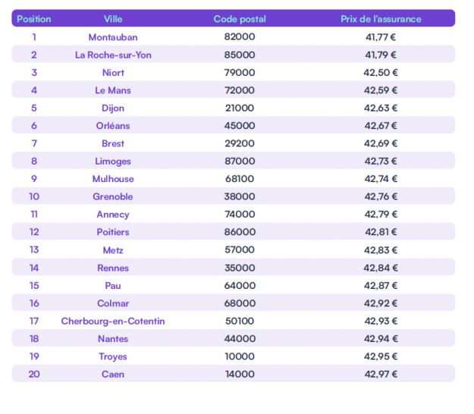Screen dimensions: 474x414
Task: Open the Annecy city link
Action: [x=113, y=215]
